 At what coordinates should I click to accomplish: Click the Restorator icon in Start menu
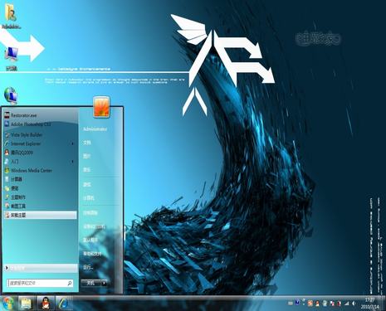pos(7,115)
